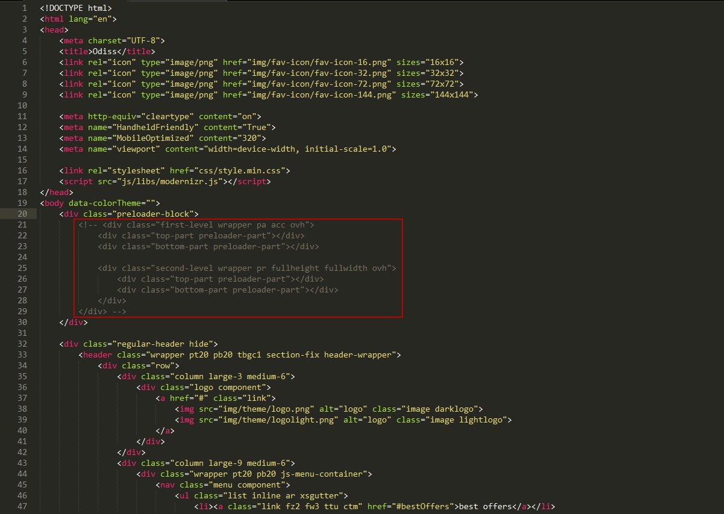Click line number 32 in the gutter
The height and width of the screenshot is (514, 724).
(22, 344)
